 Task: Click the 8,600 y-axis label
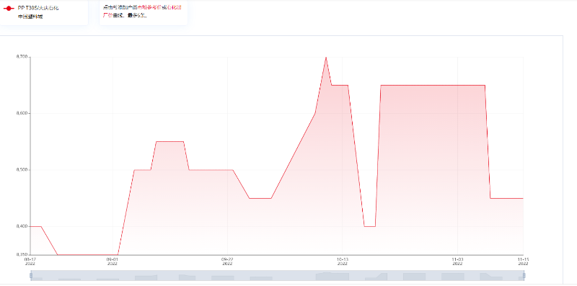point(22,114)
